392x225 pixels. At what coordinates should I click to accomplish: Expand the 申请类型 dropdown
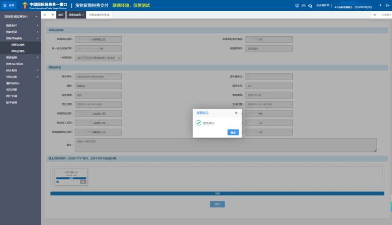tap(98, 58)
